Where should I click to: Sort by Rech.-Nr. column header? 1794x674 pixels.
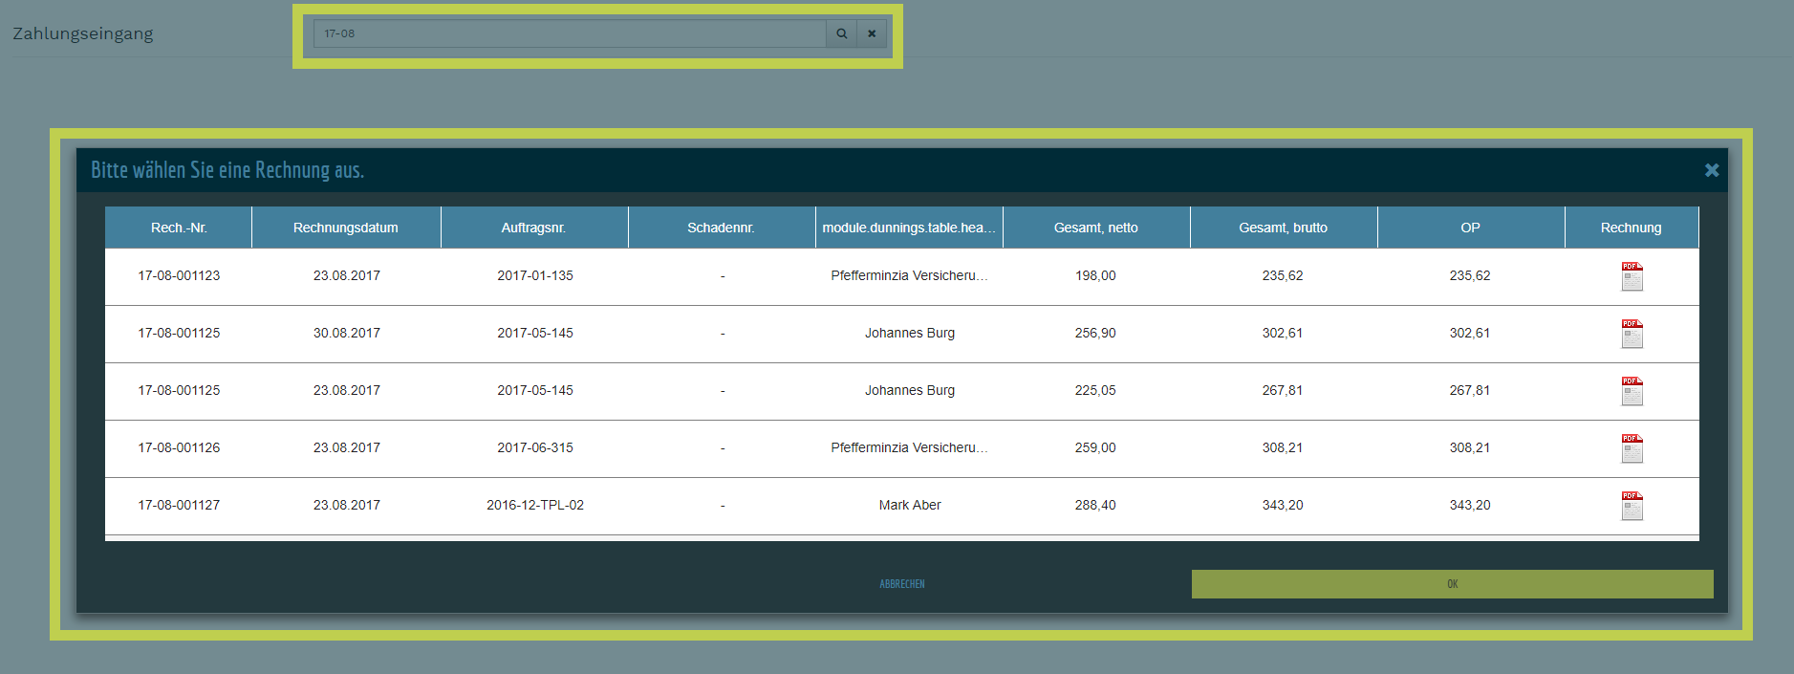(x=179, y=228)
